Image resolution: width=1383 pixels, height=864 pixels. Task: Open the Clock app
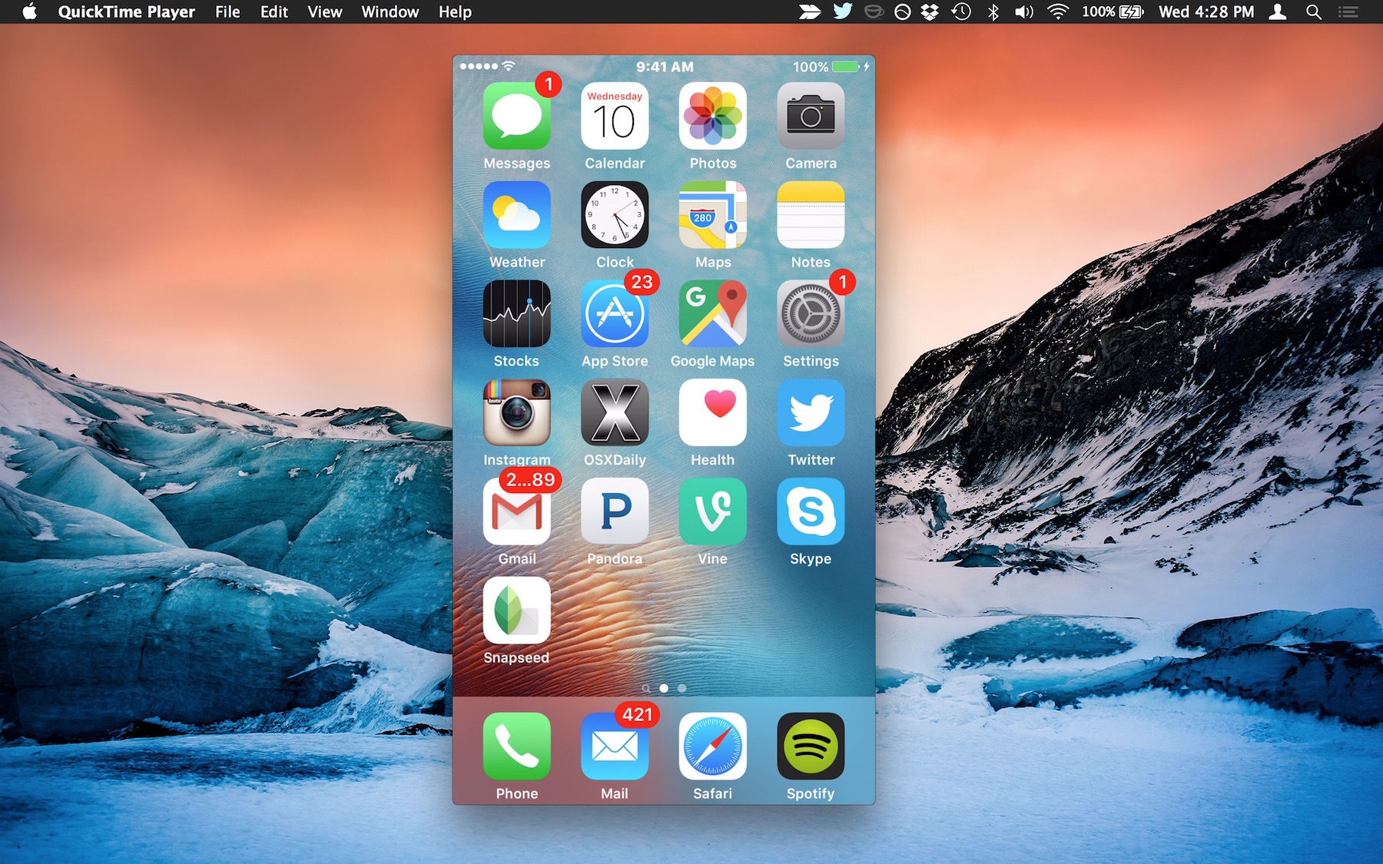click(x=615, y=215)
